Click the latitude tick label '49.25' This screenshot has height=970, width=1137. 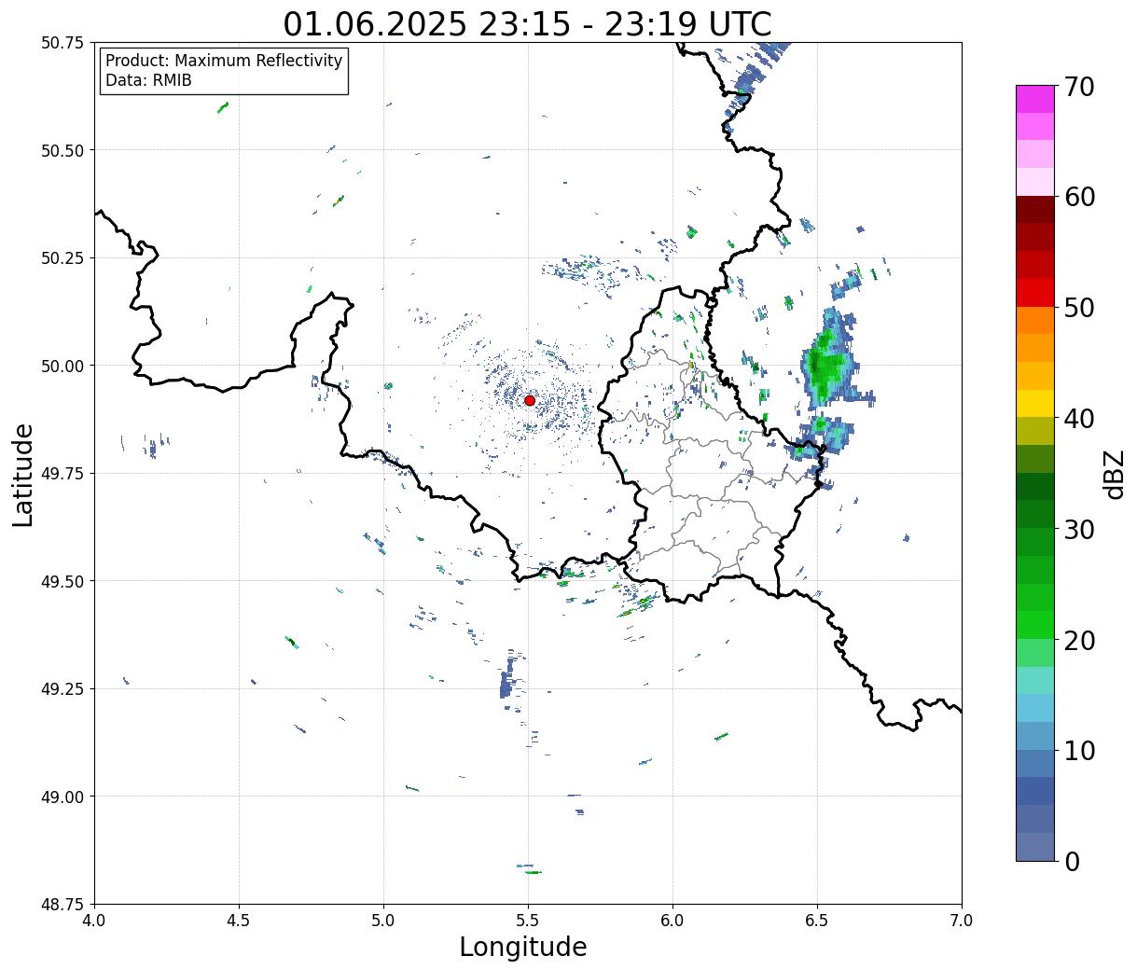pos(62,689)
